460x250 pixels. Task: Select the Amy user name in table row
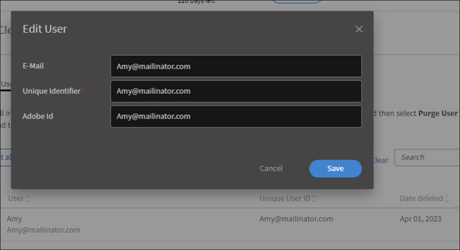click(x=14, y=219)
